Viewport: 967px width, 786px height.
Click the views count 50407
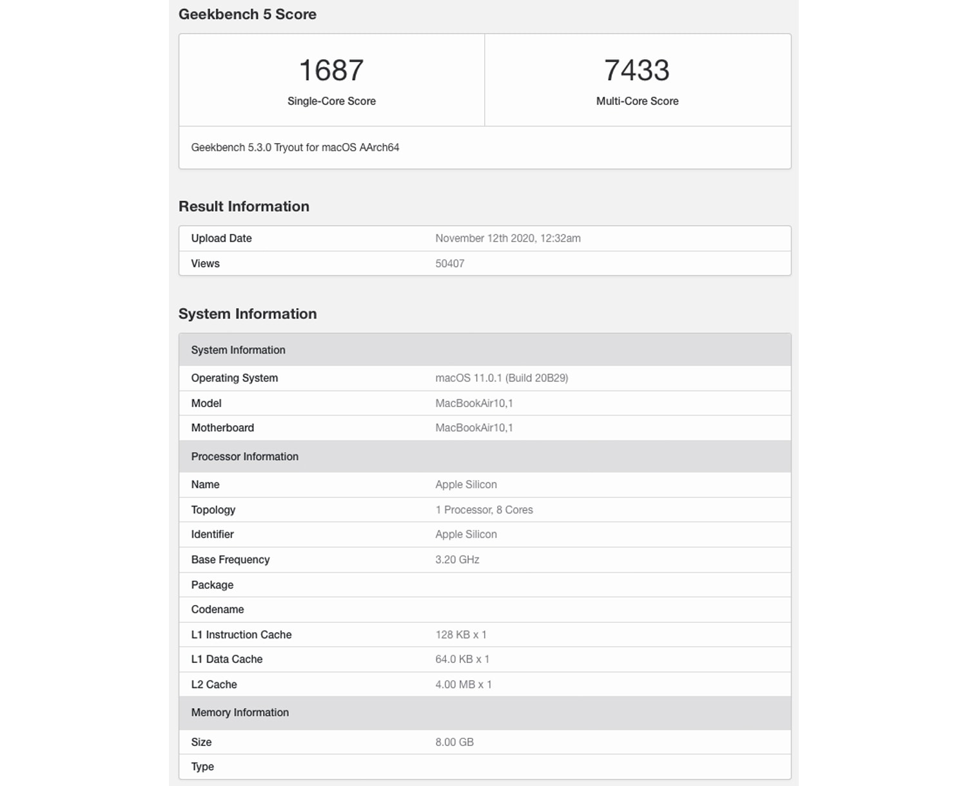point(449,264)
